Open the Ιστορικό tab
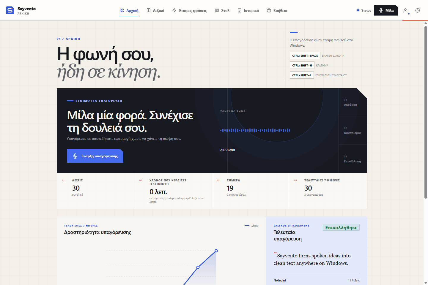Image resolution: width=428 pixels, height=285 pixels. click(x=248, y=11)
